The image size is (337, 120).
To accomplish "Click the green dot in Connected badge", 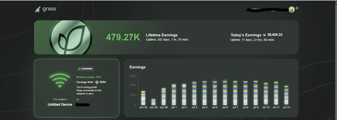I will click(80, 69).
